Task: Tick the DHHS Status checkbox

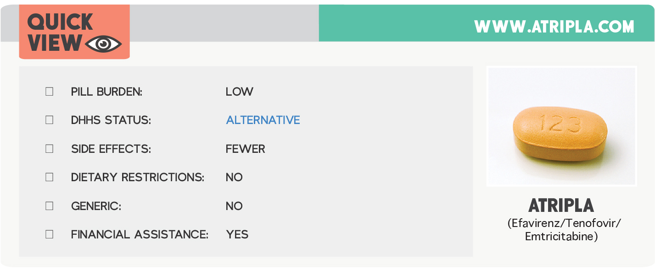Action: (x=50, y=120)
